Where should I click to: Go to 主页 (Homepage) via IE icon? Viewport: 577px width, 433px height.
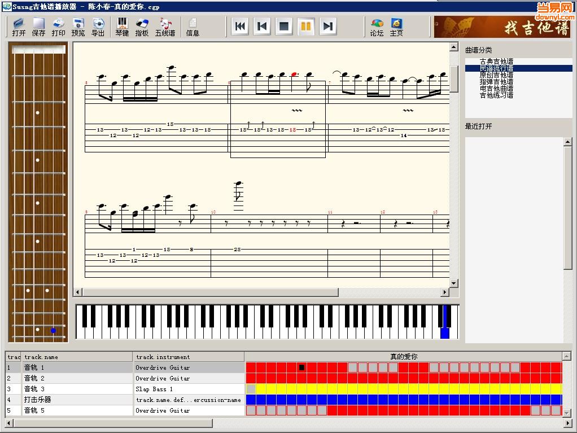click(396, 27)
